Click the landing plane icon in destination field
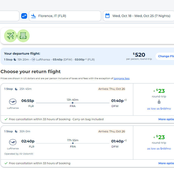 pos(33,16)
